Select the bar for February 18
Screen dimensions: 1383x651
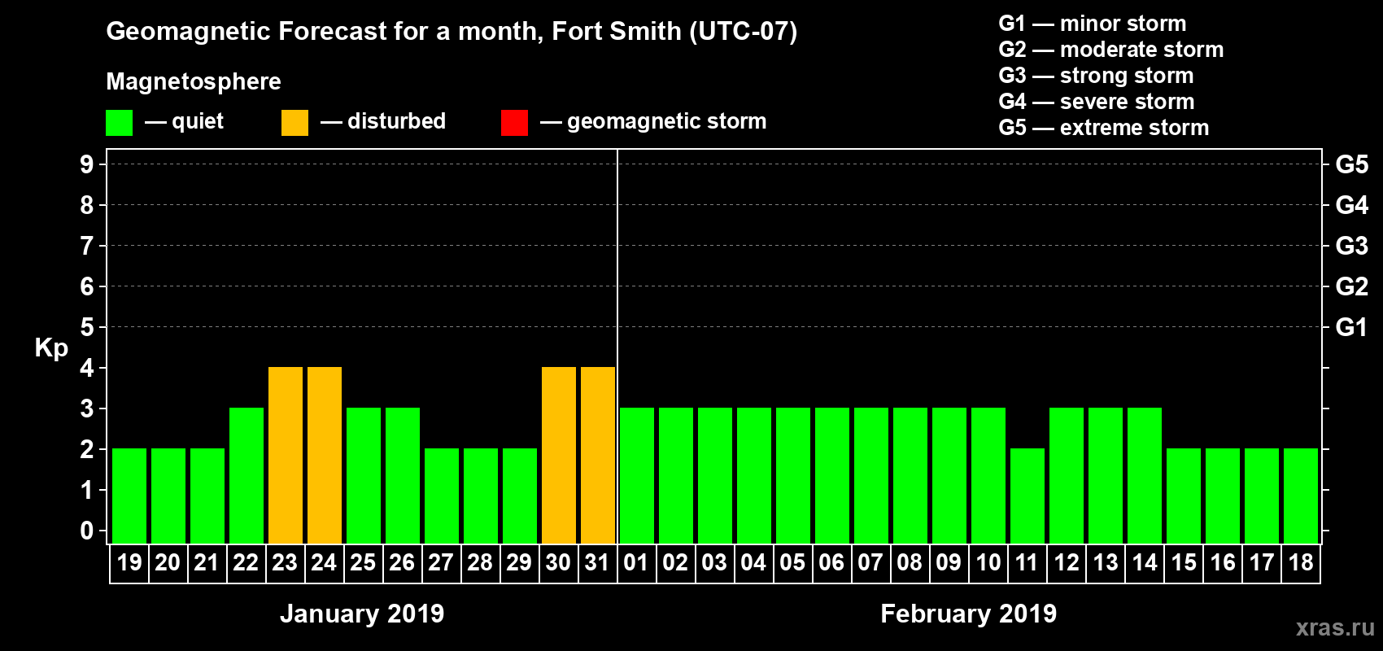pyautogui.click(x=1301, y=496)
